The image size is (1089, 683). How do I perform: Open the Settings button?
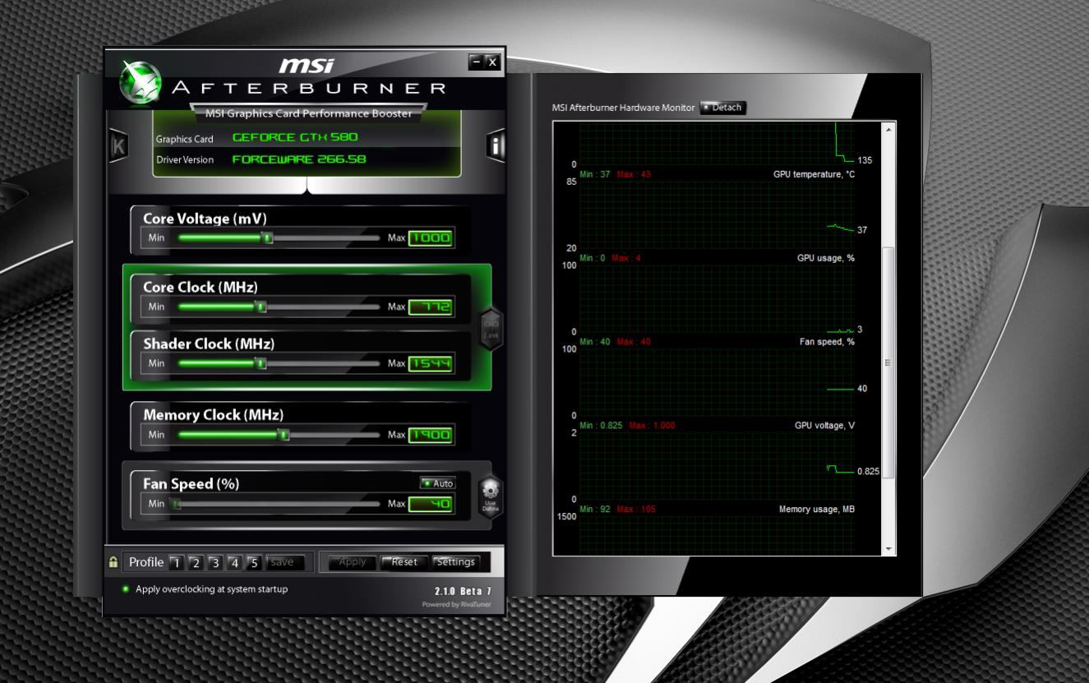pyautogui.click(x=455, y=562)
